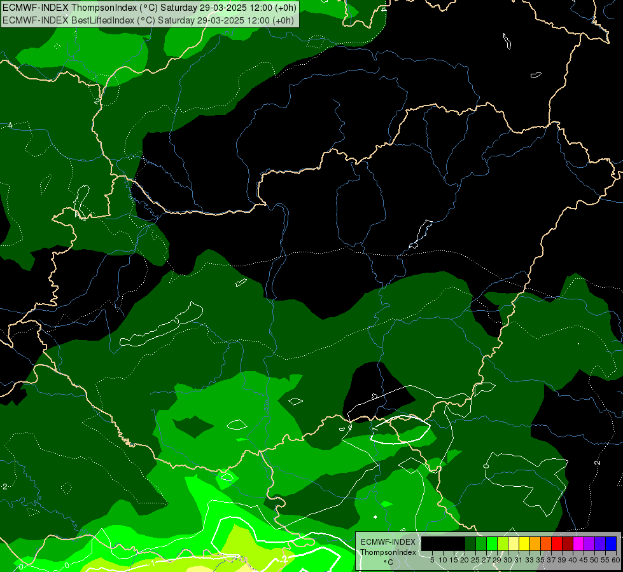Click legend scale value 40
Screen dimensions: 623x572
[x=573, y=560]
